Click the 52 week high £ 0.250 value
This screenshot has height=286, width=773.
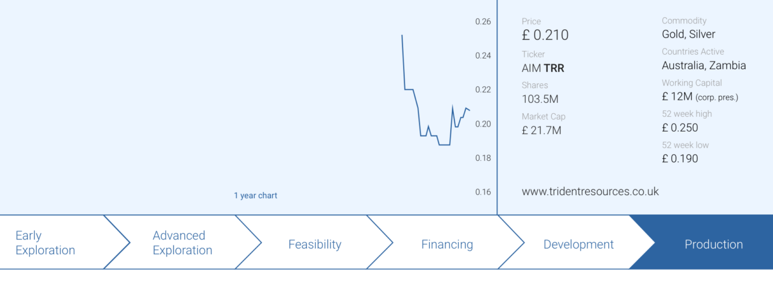tap(680, 128)
